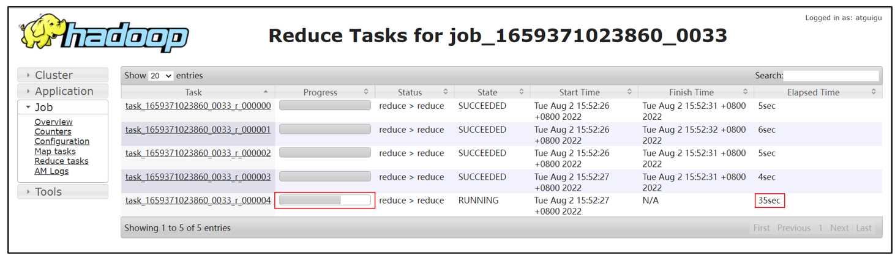The width and height of the screenshot is (895, 258).
Task: Collapse the Job sidebar section
Action: 43,107
